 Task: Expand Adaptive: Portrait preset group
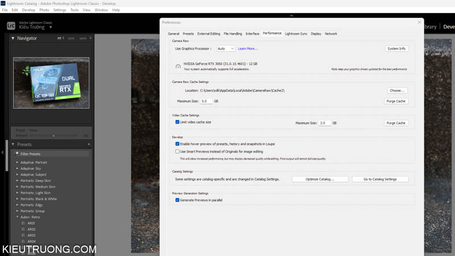tap(17, 162)
